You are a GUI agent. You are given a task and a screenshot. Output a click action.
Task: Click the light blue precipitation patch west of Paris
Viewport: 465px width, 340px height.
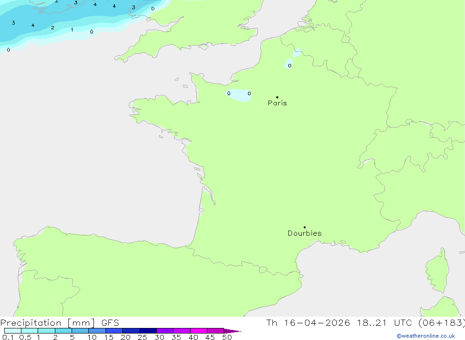click(239, 95)
